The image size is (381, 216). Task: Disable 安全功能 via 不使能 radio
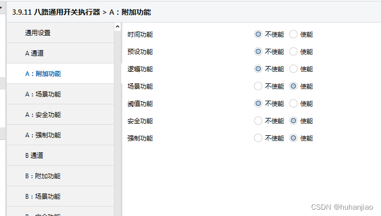(258, 121)
